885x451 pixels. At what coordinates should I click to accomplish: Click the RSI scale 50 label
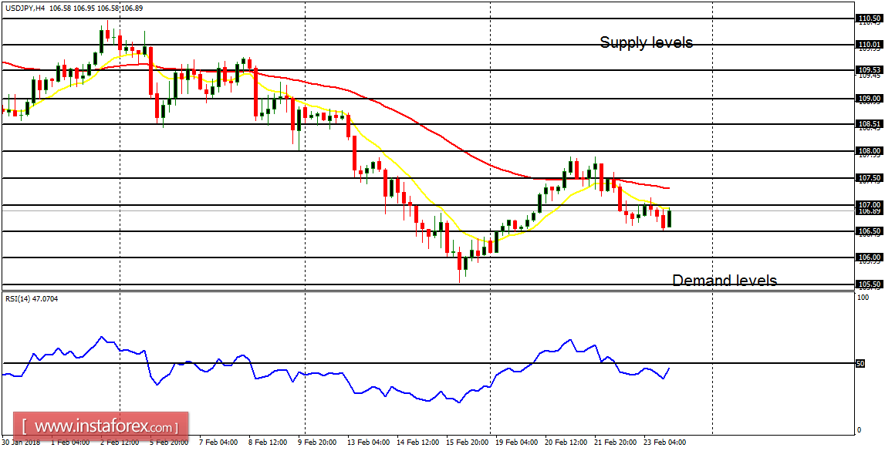point(861,364)
